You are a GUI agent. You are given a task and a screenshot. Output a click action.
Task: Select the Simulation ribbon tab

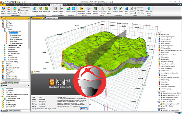coord(106,5)
